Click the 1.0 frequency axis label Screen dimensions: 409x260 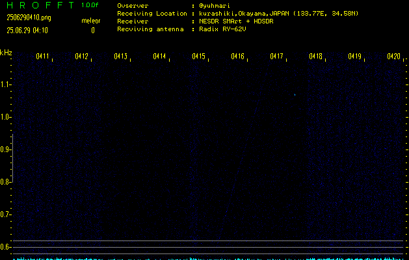click(5, 117)
